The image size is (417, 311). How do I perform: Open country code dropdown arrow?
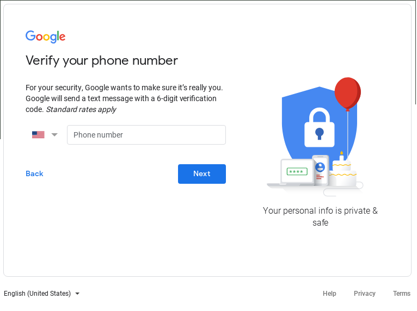pos(54,135)
